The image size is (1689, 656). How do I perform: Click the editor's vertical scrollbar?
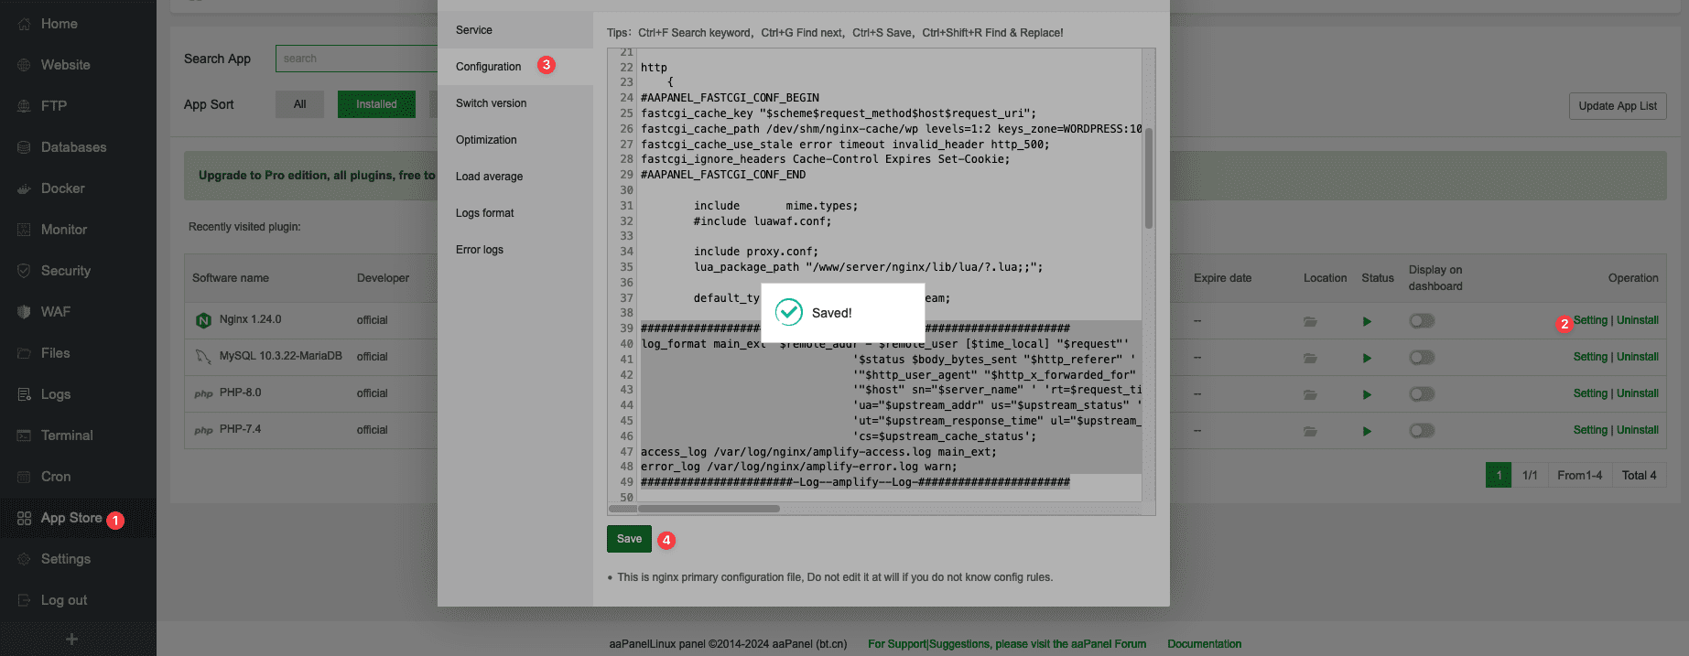1148,178
